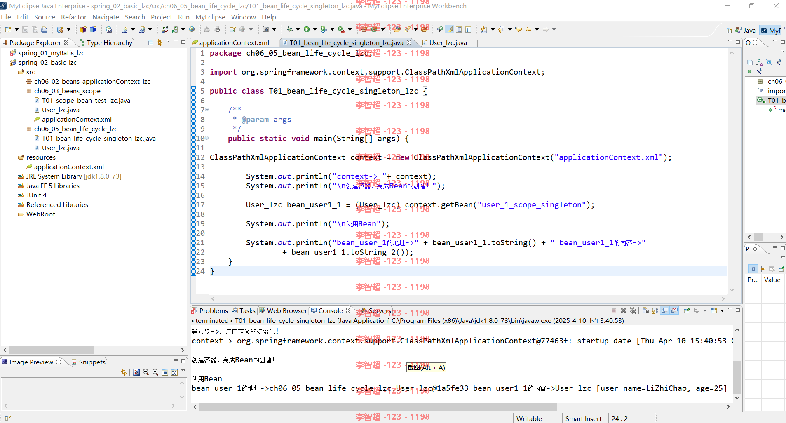
Task: Click Console horizontal scrollbar thumb
Action: pyautogui.click(x=378, y=407)
